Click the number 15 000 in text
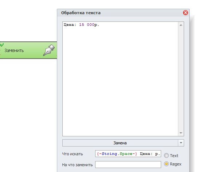Screen dimensions: 214x172 click(87, 25)
